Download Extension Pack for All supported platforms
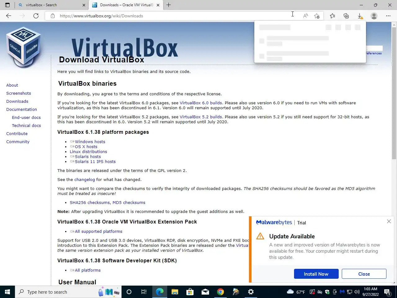The height and width of the screenshot is (298, 397). click(99, 231)
